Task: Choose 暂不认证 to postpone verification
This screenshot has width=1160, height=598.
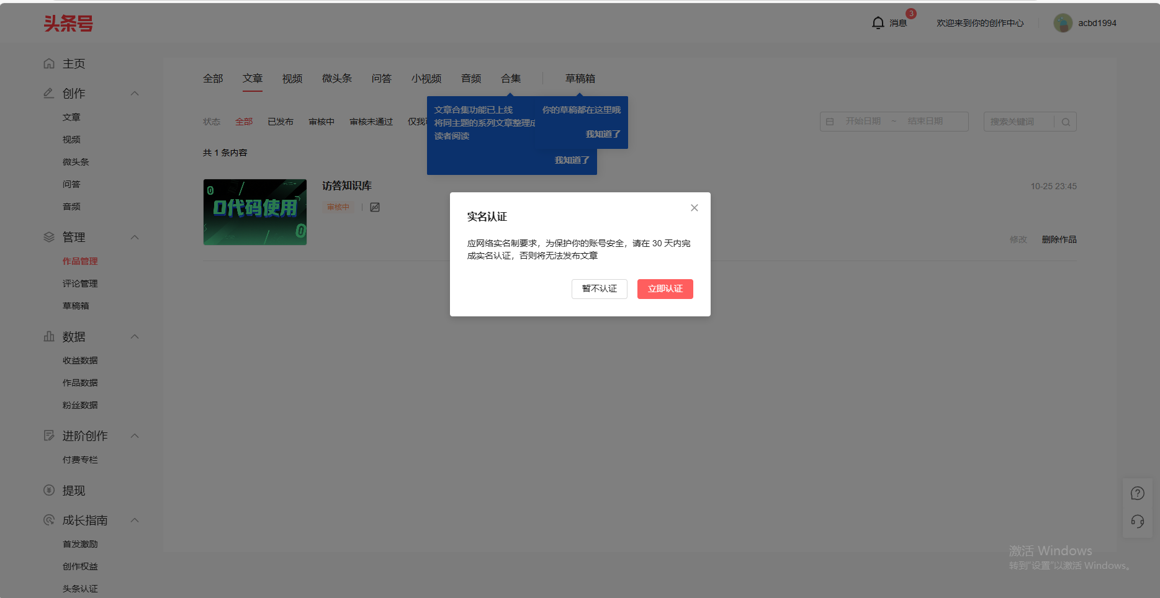Action: point(599,288)
